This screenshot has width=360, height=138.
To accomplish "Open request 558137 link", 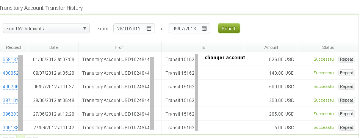I will (x=10, y=60).
